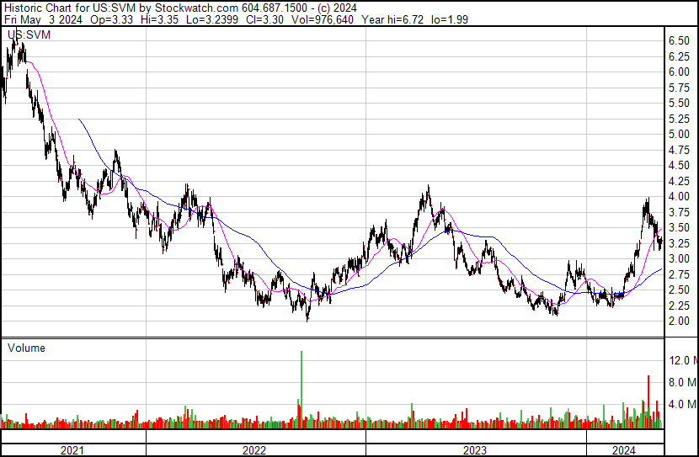Click the 2.75 price axis label

click(679, 274)
